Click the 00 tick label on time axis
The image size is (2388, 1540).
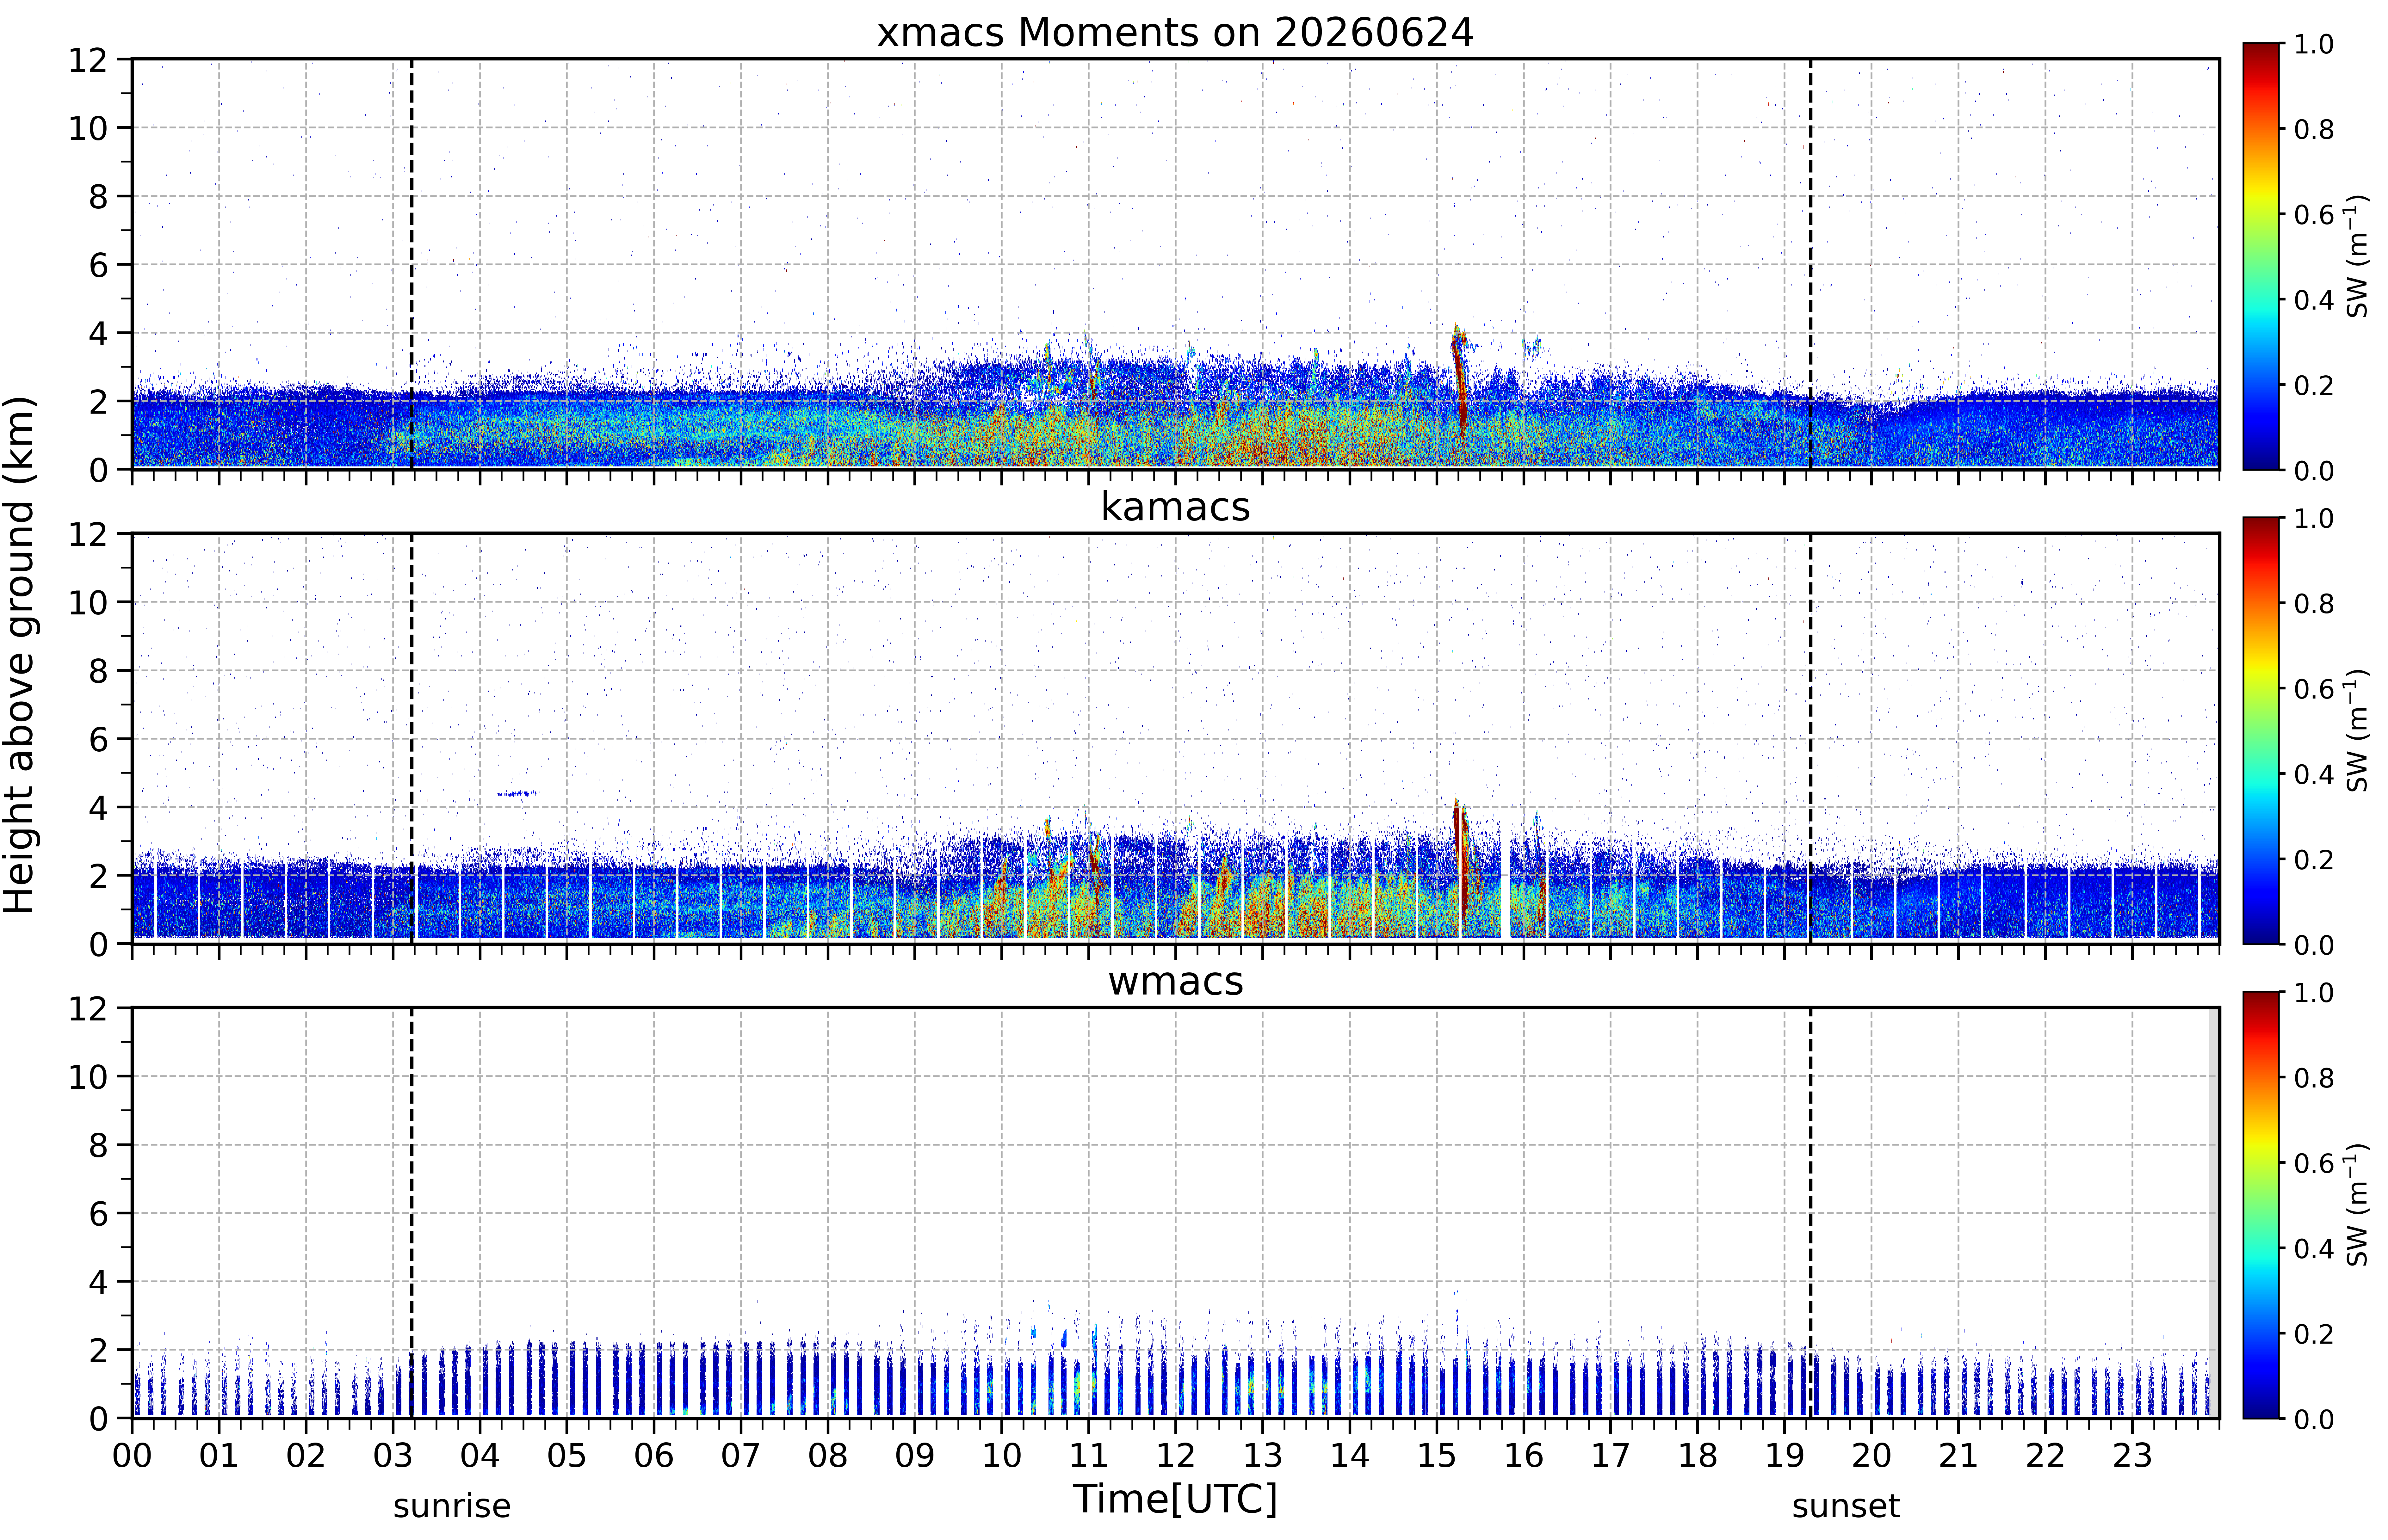tap(132, 1455)
